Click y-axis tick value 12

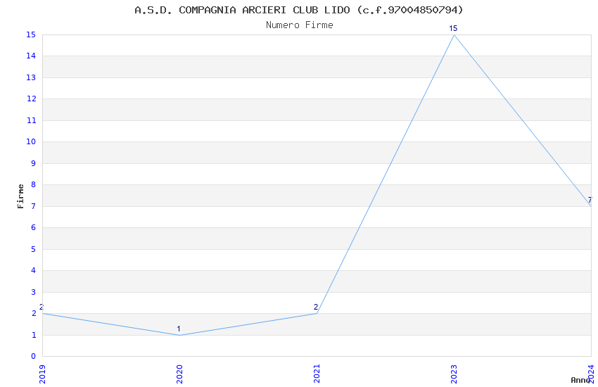(x=31, y=99)
